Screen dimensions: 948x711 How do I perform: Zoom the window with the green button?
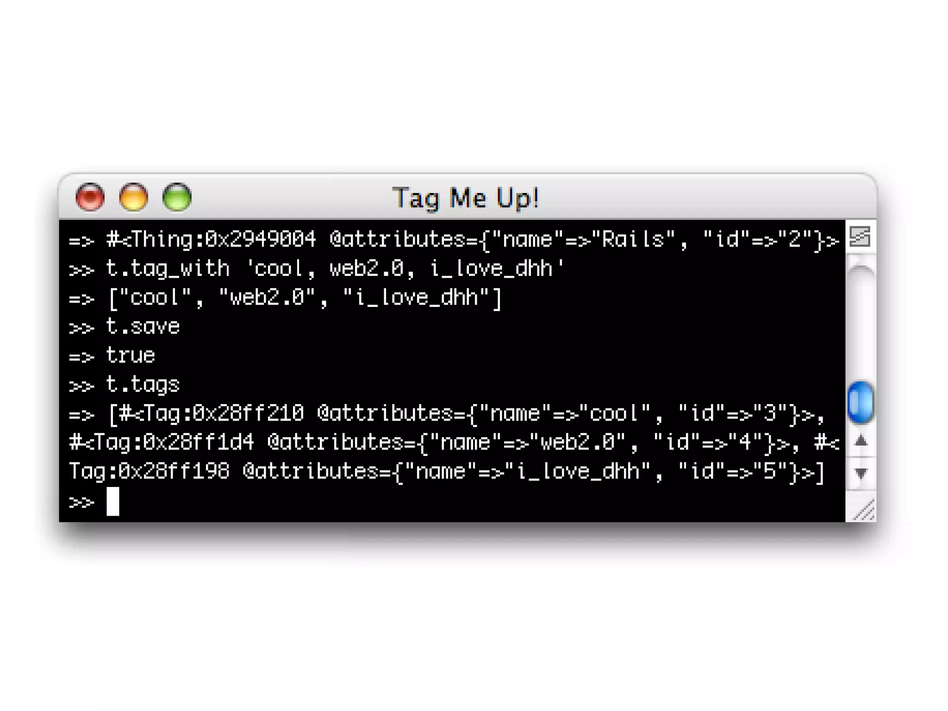(x=177, y=197)
